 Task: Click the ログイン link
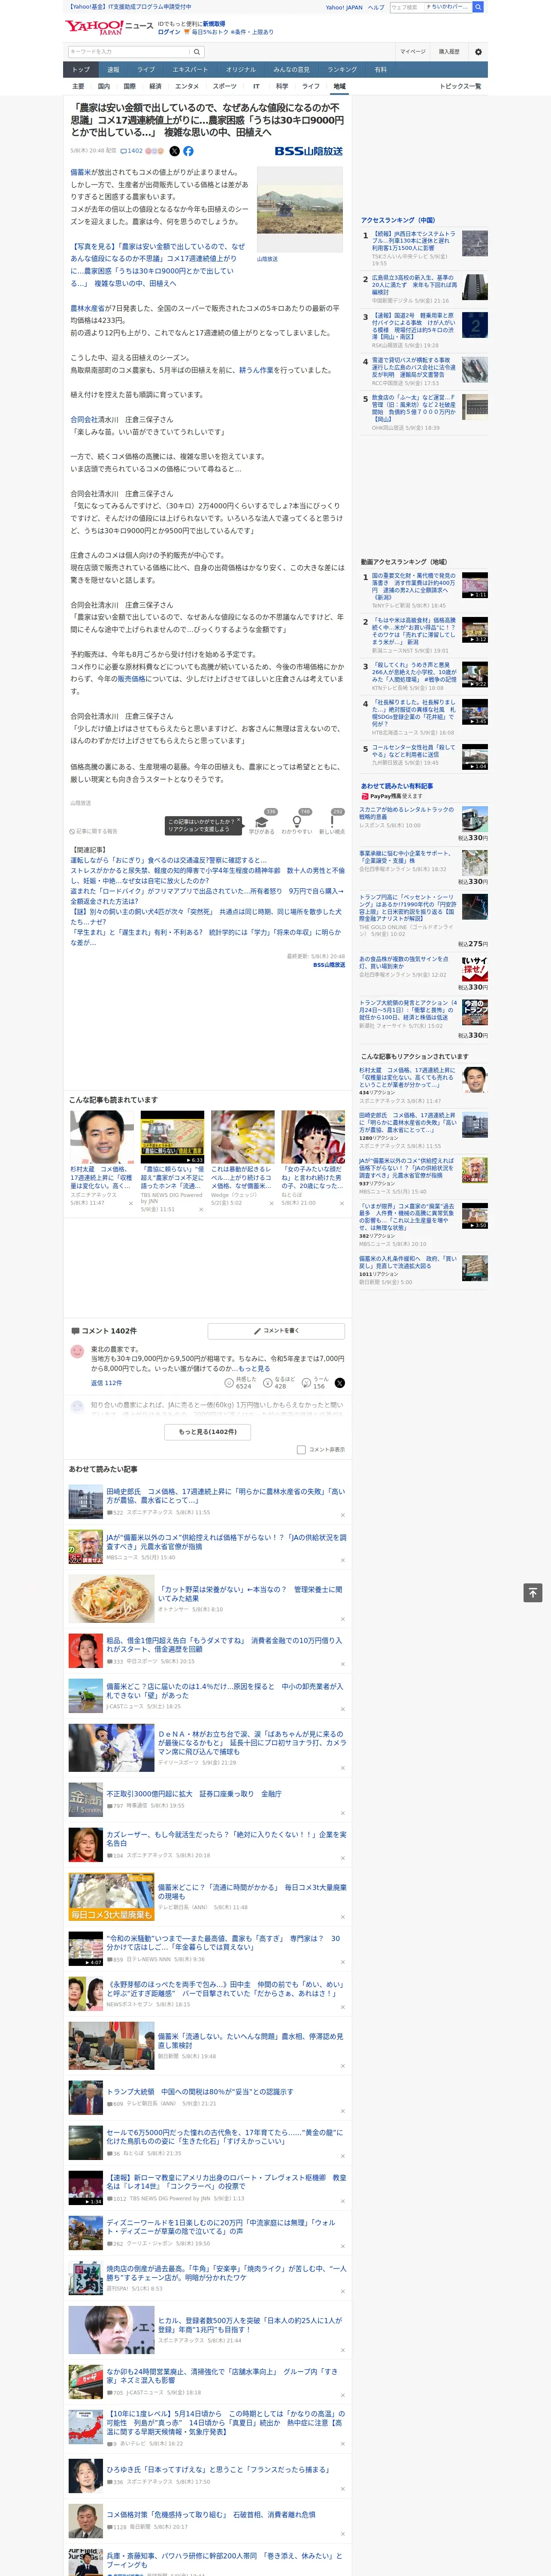point(169,32)
